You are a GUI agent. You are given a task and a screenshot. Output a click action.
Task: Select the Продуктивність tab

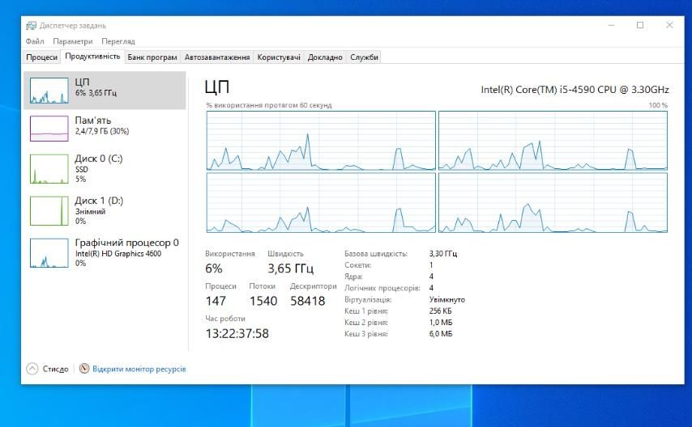(92, 57)
